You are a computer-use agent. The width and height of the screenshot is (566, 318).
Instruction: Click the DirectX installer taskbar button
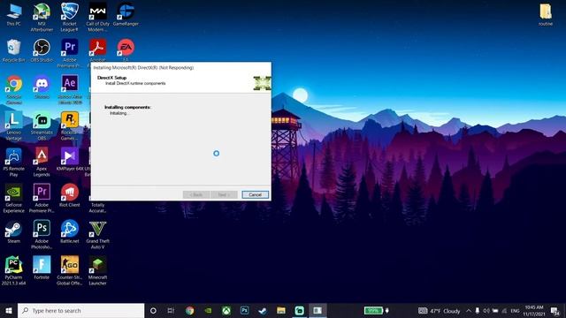coord(317,310)
